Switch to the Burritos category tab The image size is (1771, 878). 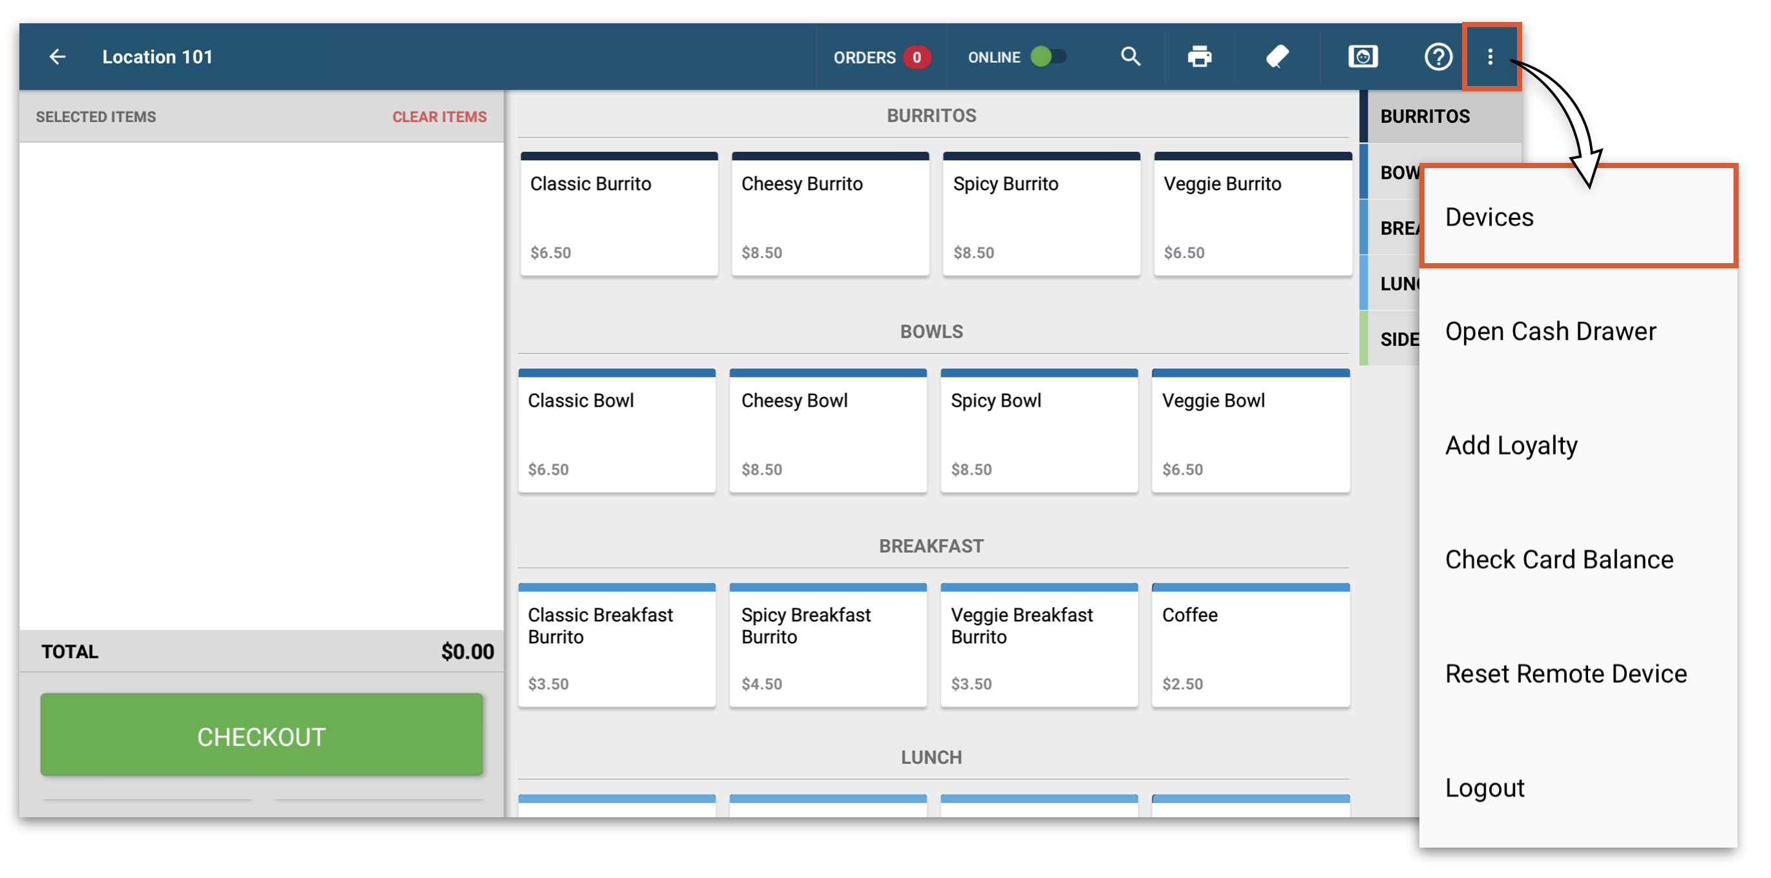(1425, 116)
